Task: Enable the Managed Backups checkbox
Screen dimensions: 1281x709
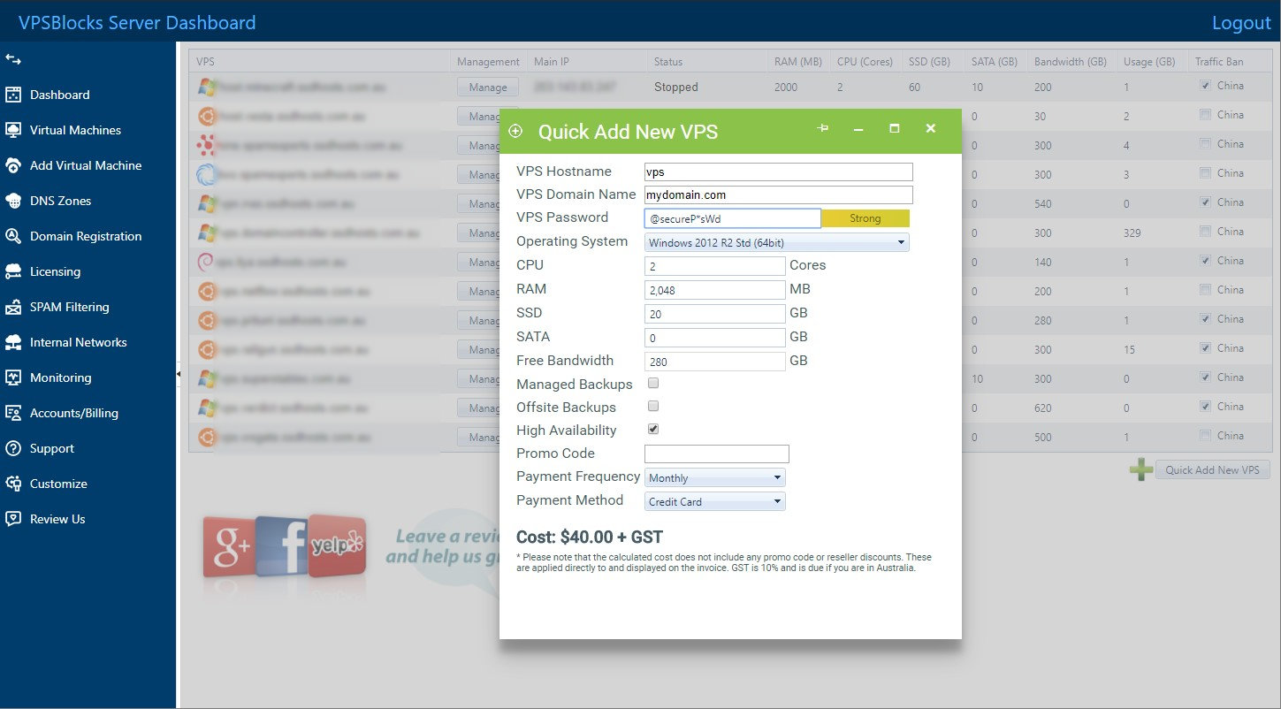Action: pos(653,384)
